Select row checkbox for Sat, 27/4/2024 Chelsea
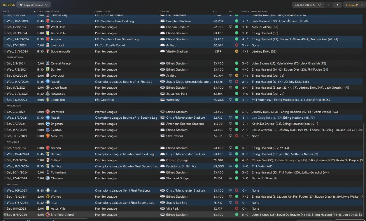 coord(5,178)
